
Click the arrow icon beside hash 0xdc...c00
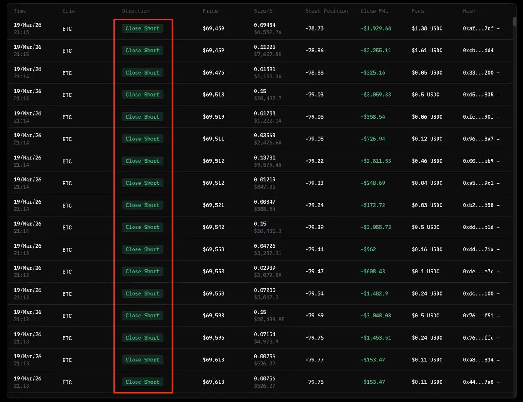coord(498,294)
